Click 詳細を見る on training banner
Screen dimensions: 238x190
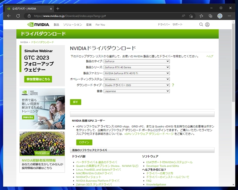(28, 117)
